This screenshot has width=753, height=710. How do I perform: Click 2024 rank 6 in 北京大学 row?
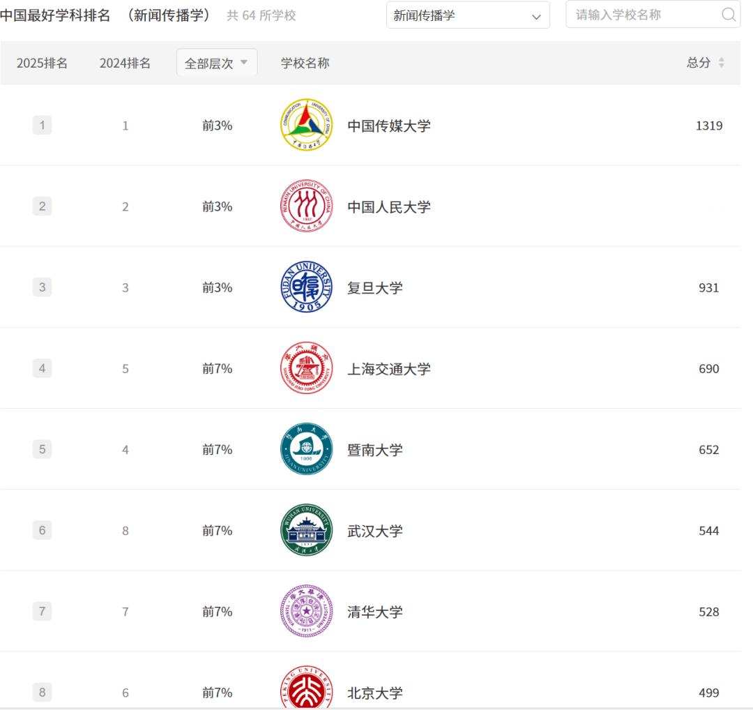tap(125, 693)
